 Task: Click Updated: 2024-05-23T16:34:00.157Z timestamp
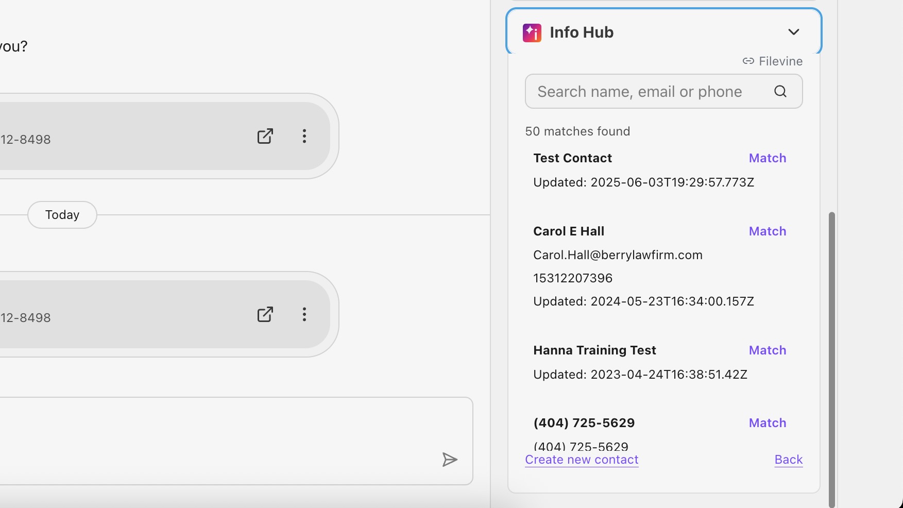643,301
